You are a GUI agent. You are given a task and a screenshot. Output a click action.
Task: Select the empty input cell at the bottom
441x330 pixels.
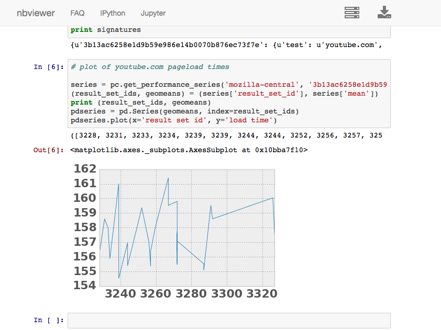[229, 320]
